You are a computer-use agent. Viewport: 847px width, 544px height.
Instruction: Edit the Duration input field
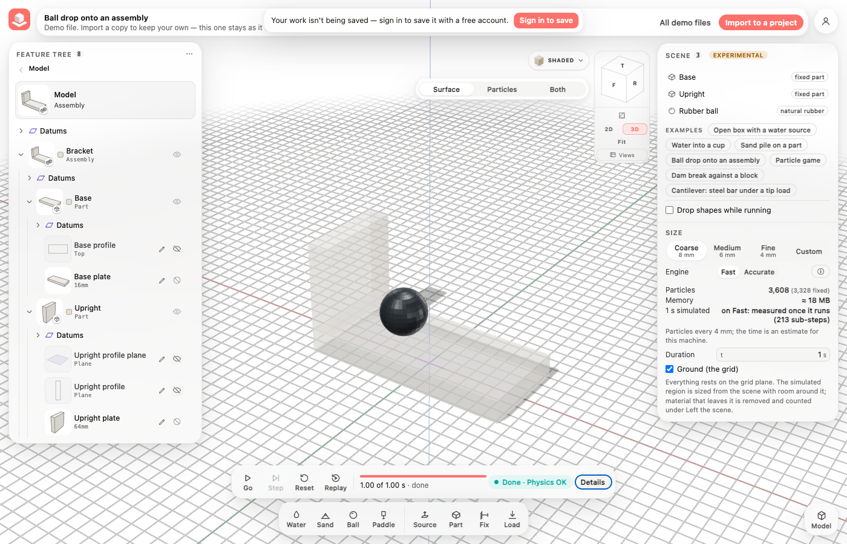point(773,355)
